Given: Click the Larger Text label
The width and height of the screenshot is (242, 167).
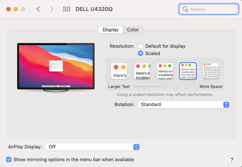Looking at the screenshot, I should tap(119, 87).
